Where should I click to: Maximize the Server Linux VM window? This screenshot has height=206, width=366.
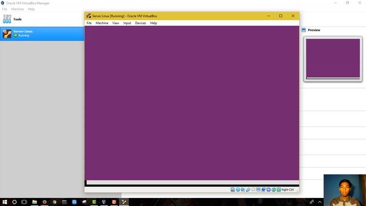pyautogui.click(x=281, y=16)
